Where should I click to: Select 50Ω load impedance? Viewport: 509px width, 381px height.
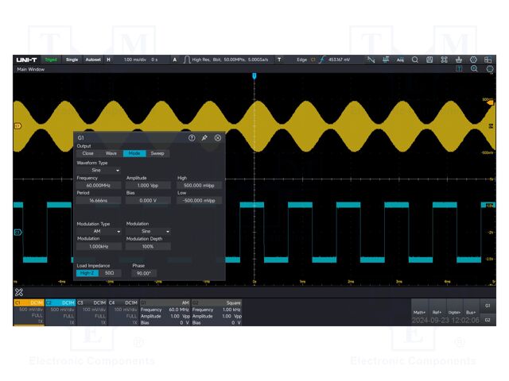coord(110,273)
